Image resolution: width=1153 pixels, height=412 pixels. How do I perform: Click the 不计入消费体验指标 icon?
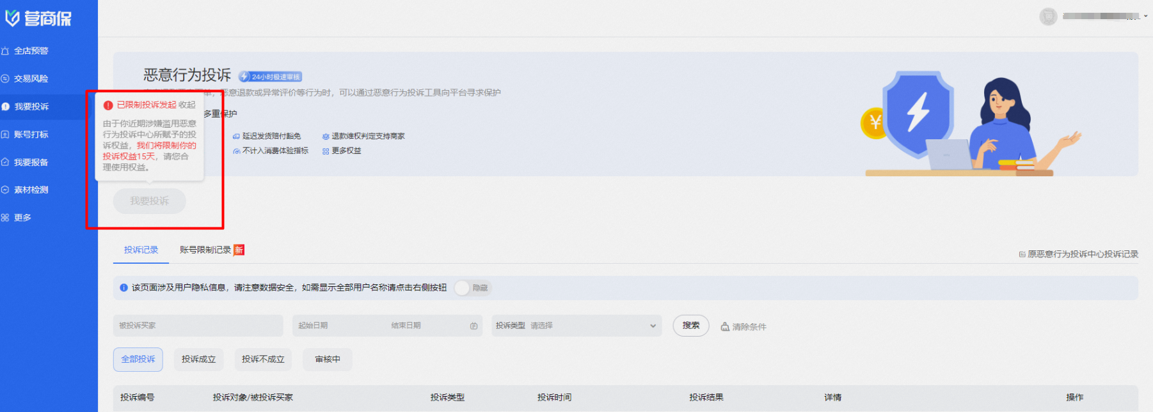236,151
